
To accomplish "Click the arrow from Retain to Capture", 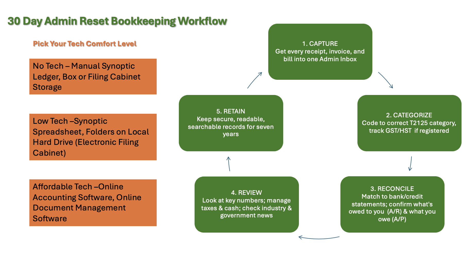I will tap(255, 80).
